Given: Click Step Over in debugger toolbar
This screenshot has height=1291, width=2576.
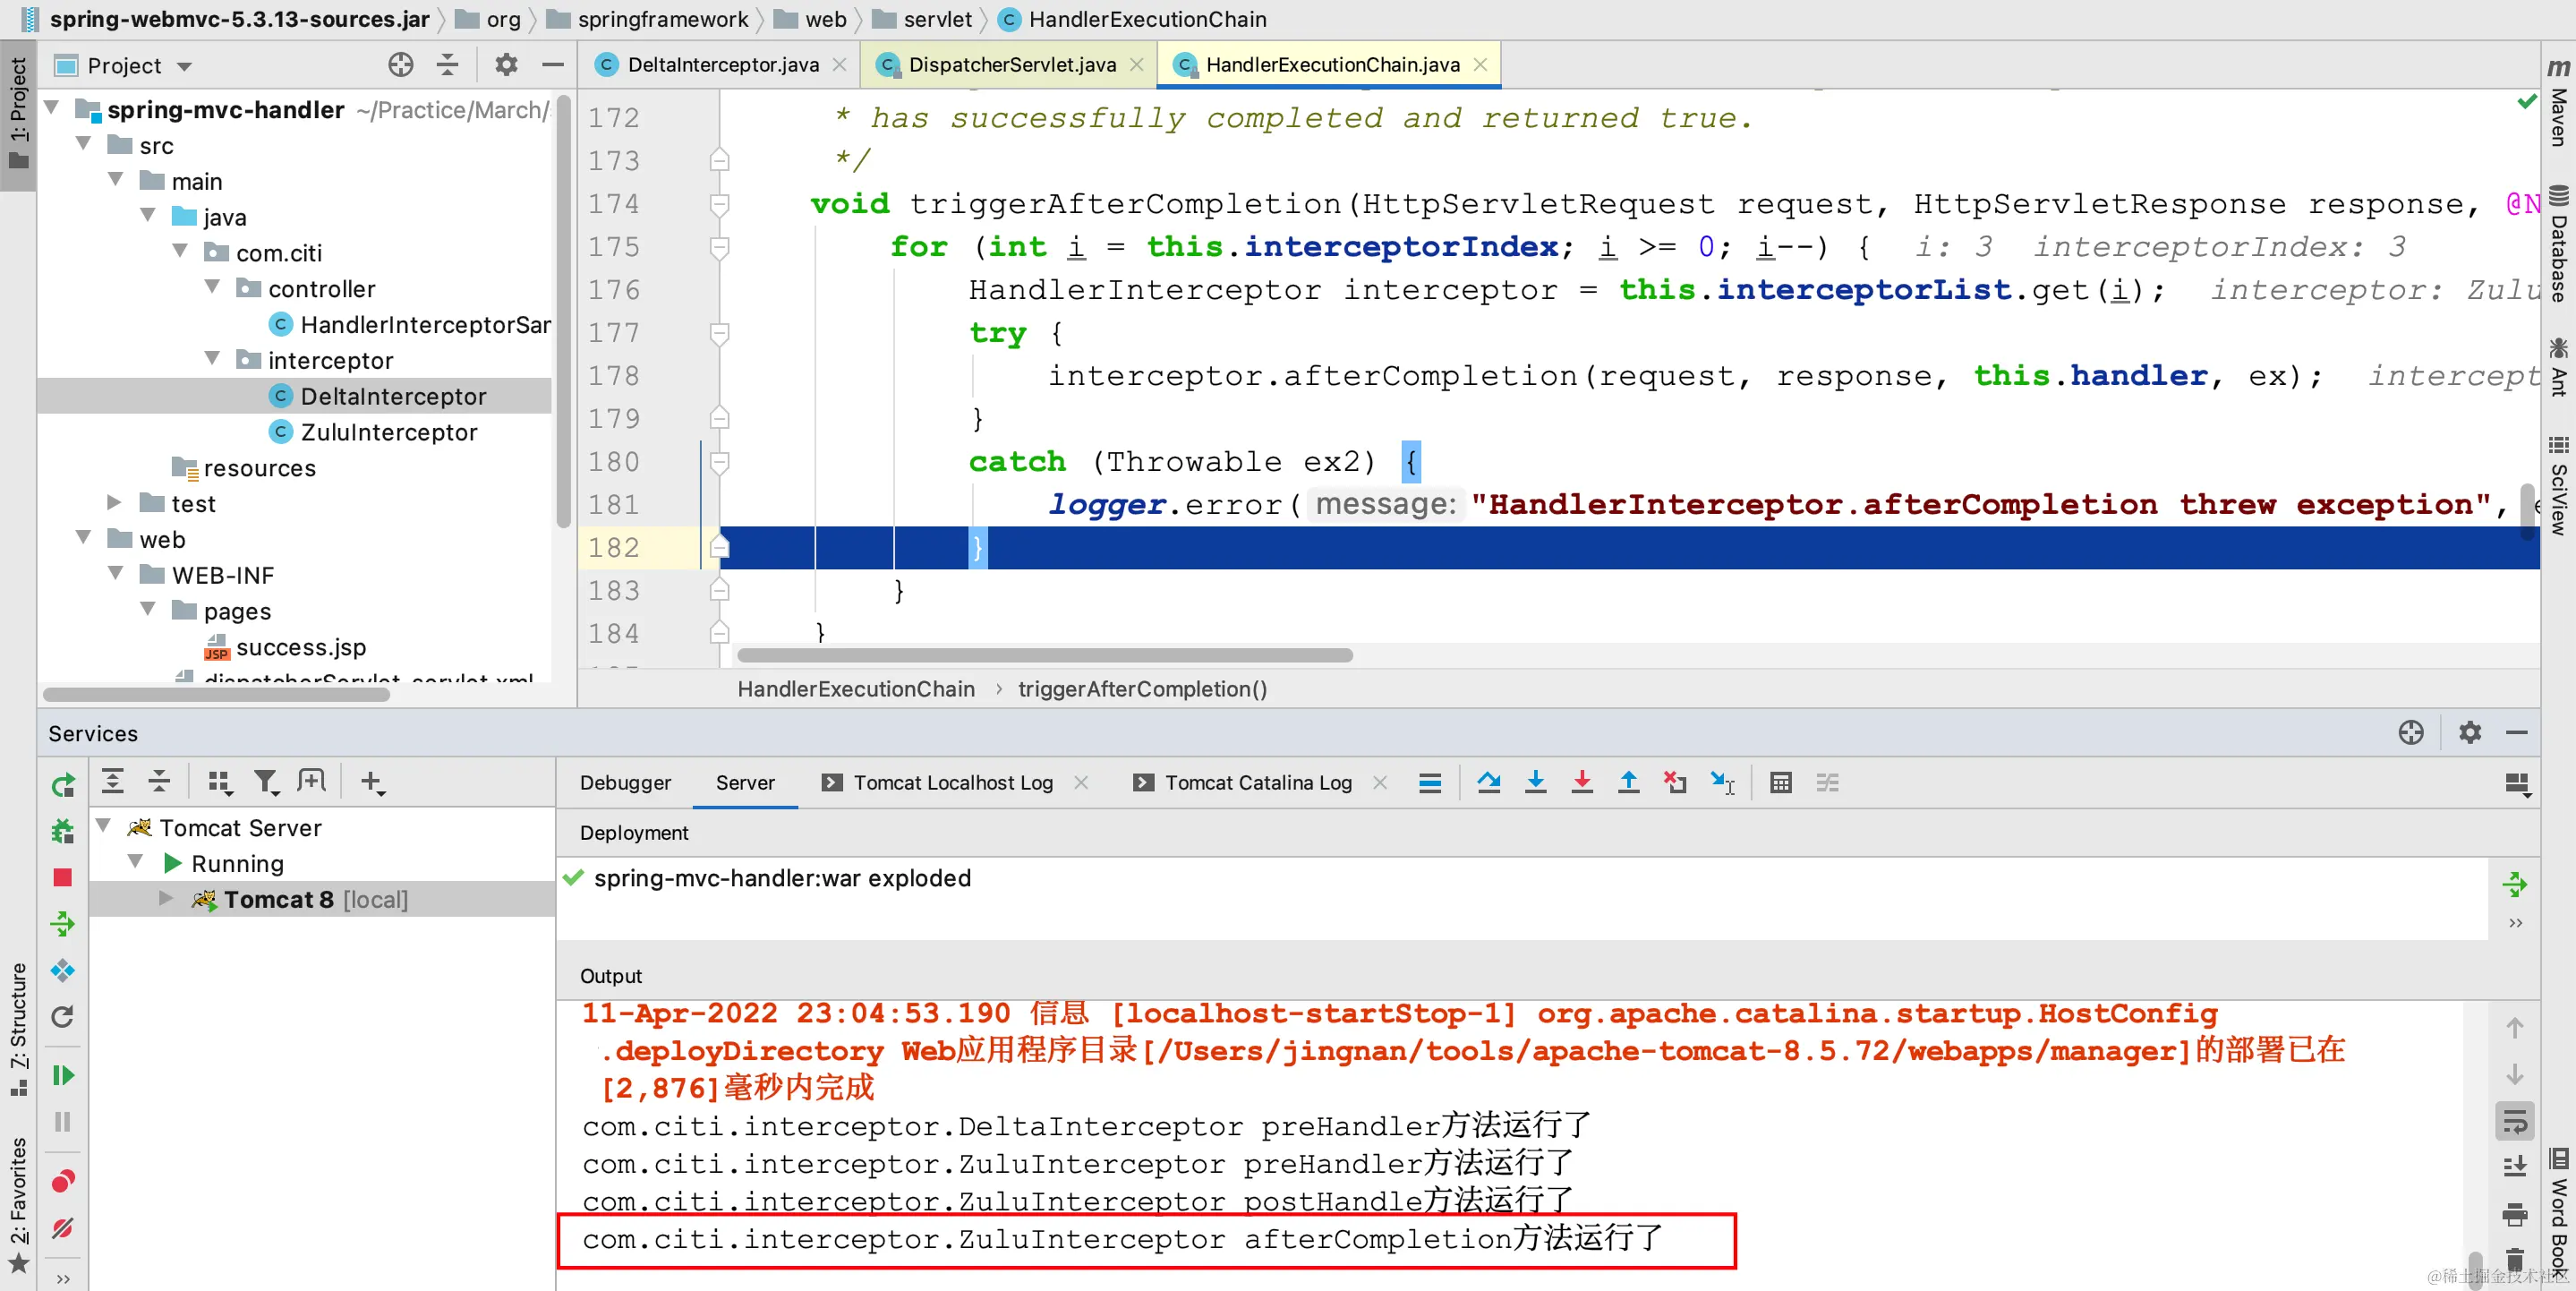Looking at the screenshot, I should pos(1489,783).
